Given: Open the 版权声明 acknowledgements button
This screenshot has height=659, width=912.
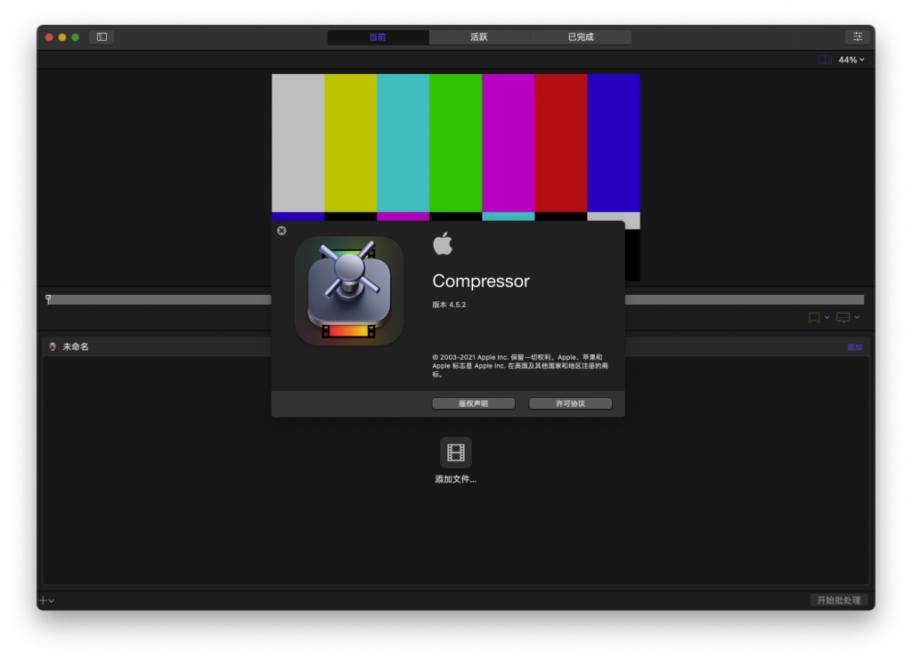Looking at the screenshot, I should pos(474,403).
